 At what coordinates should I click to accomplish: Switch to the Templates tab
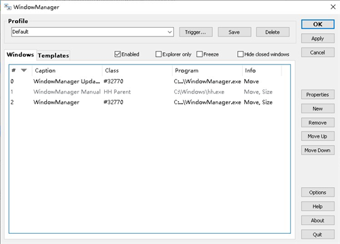pyautogui.click(x=53, y=56)
